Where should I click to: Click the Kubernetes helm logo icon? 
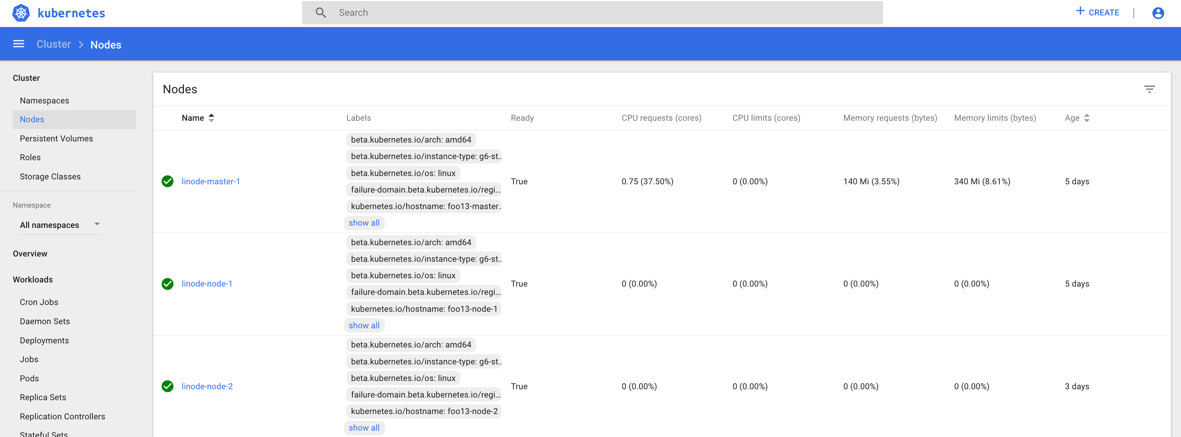coord(21,13)
